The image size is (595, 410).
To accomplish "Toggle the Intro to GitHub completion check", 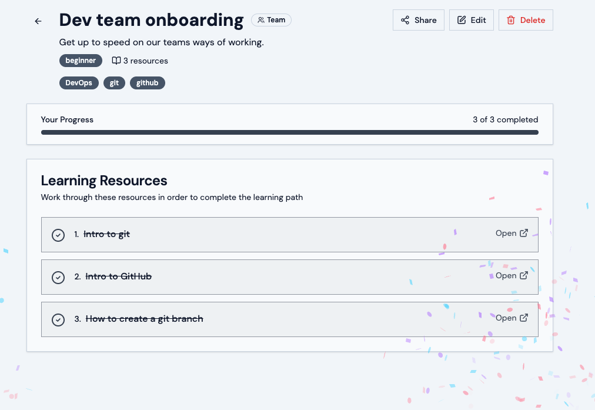I will [58, 277].
